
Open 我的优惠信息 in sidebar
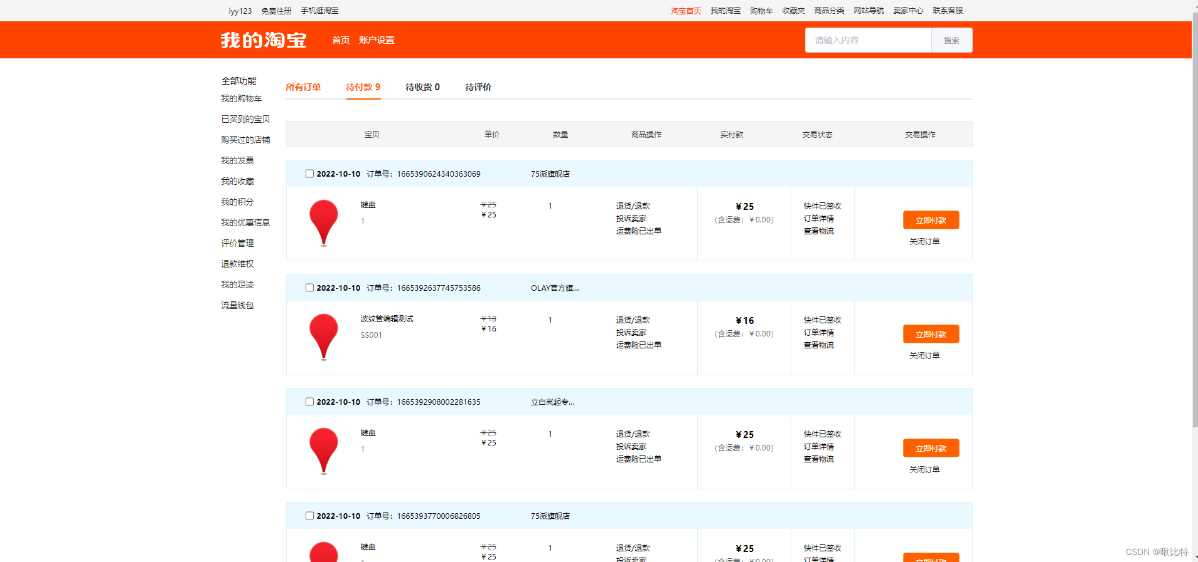click(245, 222)
